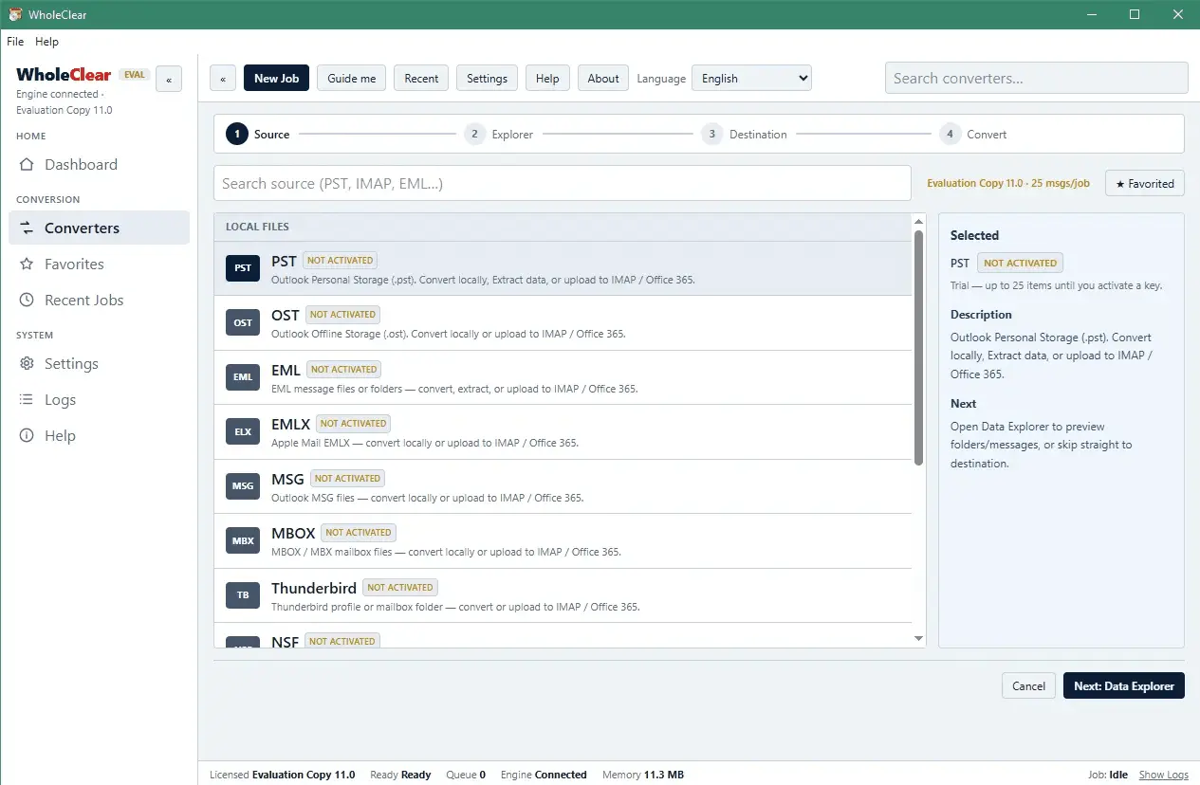Click the MSG format badge icon
This screenshot has height=785, width=1200.
coord(243,486)
